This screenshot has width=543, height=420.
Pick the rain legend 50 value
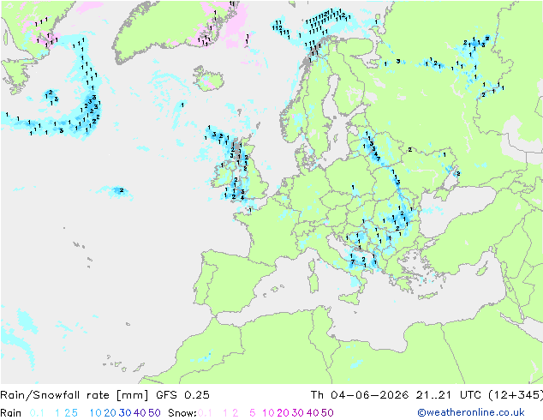[155, 413]
